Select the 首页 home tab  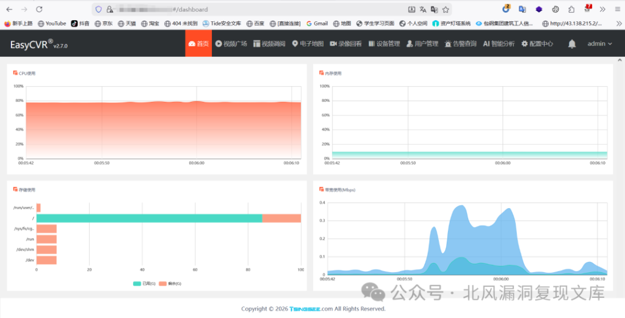pyautogui.click(x=198, y=44)
